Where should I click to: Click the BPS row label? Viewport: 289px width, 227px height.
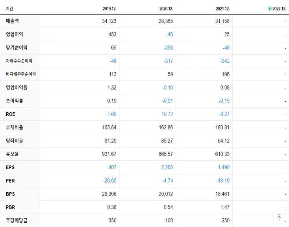(x=10, y=194)
